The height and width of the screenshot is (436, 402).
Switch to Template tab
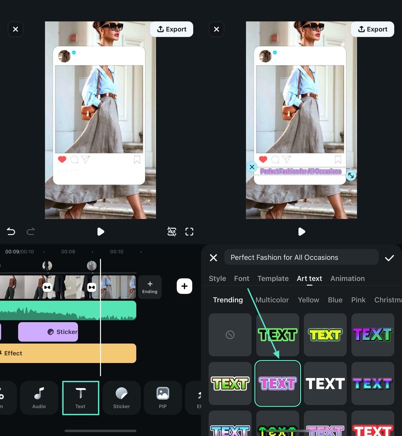(x=273, y=279)
